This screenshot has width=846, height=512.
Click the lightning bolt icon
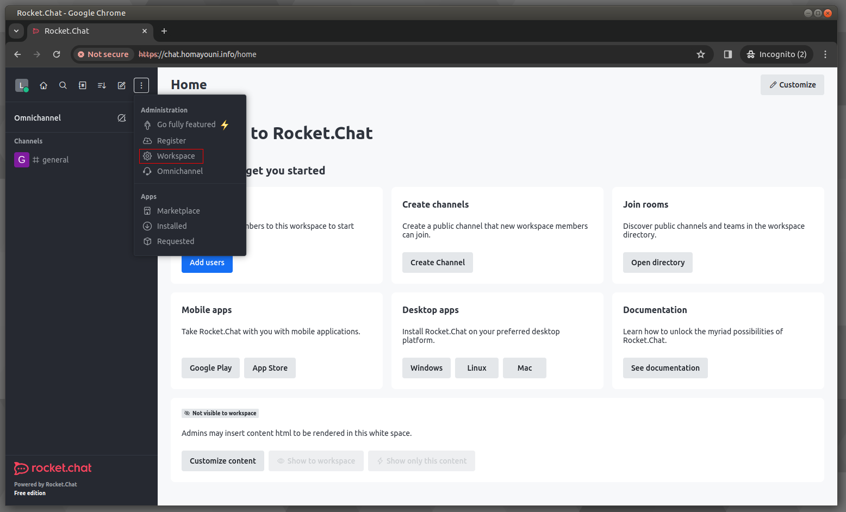coord(225,124)
